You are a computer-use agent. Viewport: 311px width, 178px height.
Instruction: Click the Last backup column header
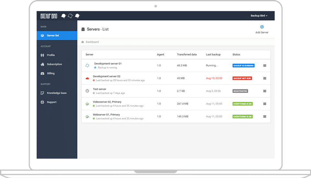pyautogui.click(x=213, y=54)
